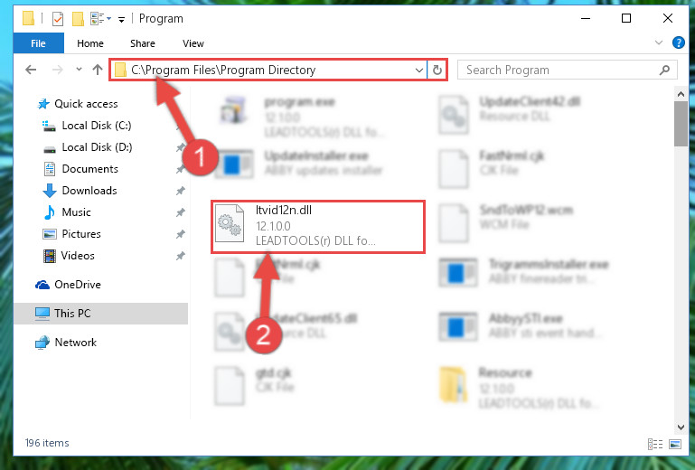Select the gtd.cjk file

coord(255,386)
